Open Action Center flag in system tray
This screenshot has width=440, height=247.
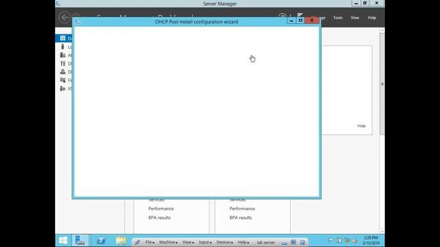point(331,240)
